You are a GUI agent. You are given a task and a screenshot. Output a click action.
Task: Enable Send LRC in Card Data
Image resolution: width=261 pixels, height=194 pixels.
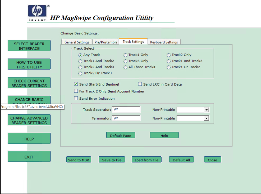140,84
